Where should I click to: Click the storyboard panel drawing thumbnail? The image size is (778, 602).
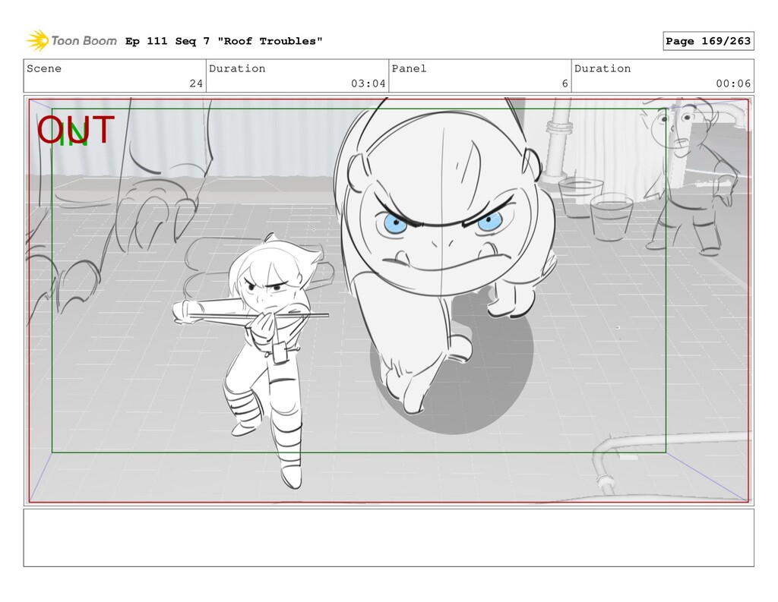tap(388, 301)
